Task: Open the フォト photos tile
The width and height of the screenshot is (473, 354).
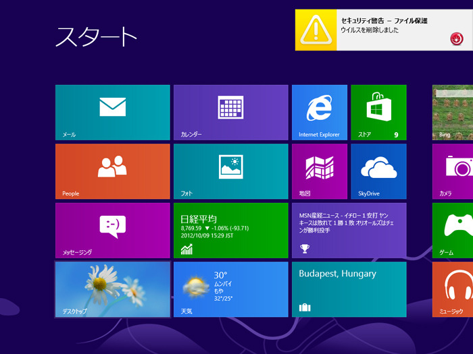Action: 231,171
